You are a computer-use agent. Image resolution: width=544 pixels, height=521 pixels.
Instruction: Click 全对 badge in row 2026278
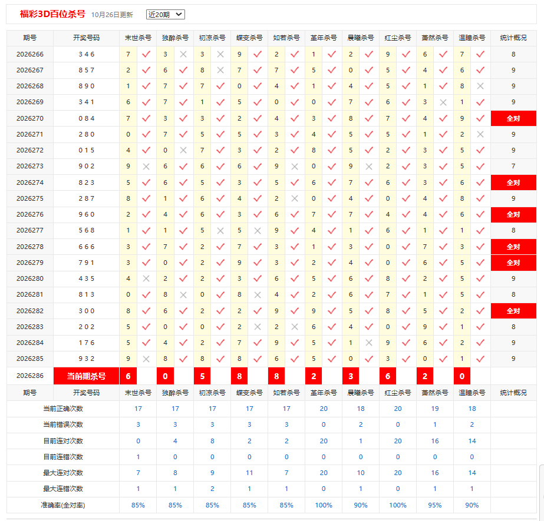pos(513,247)
